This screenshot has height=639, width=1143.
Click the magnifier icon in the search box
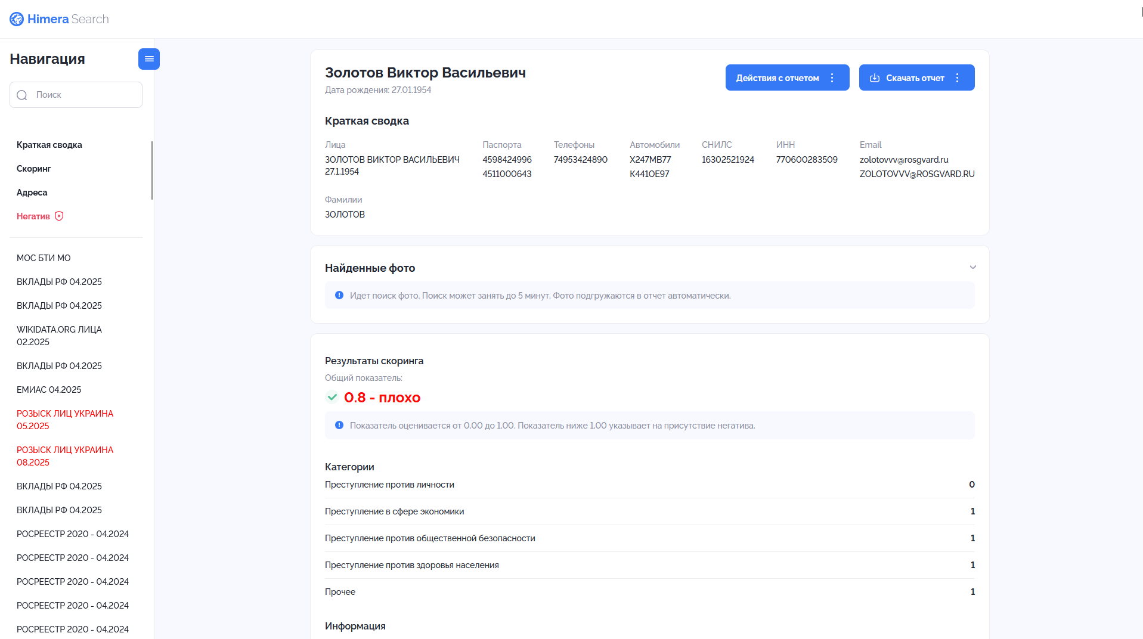pyautogui.click(x=22, y=95)
